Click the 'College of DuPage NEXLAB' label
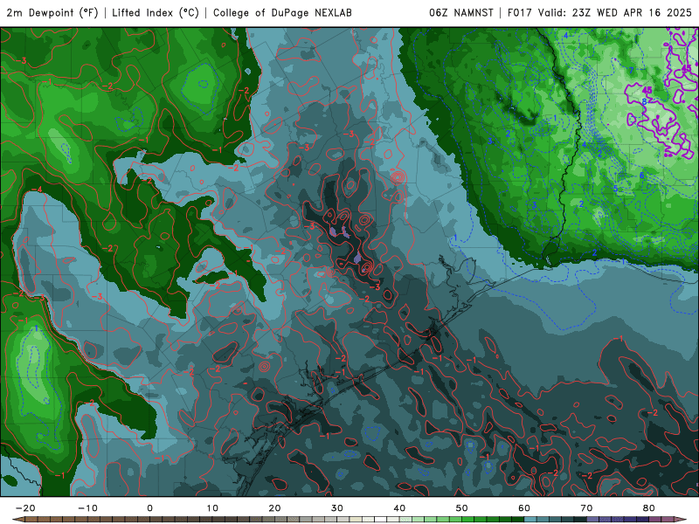This screenshot has width=699, height=524. click(282, 13)
